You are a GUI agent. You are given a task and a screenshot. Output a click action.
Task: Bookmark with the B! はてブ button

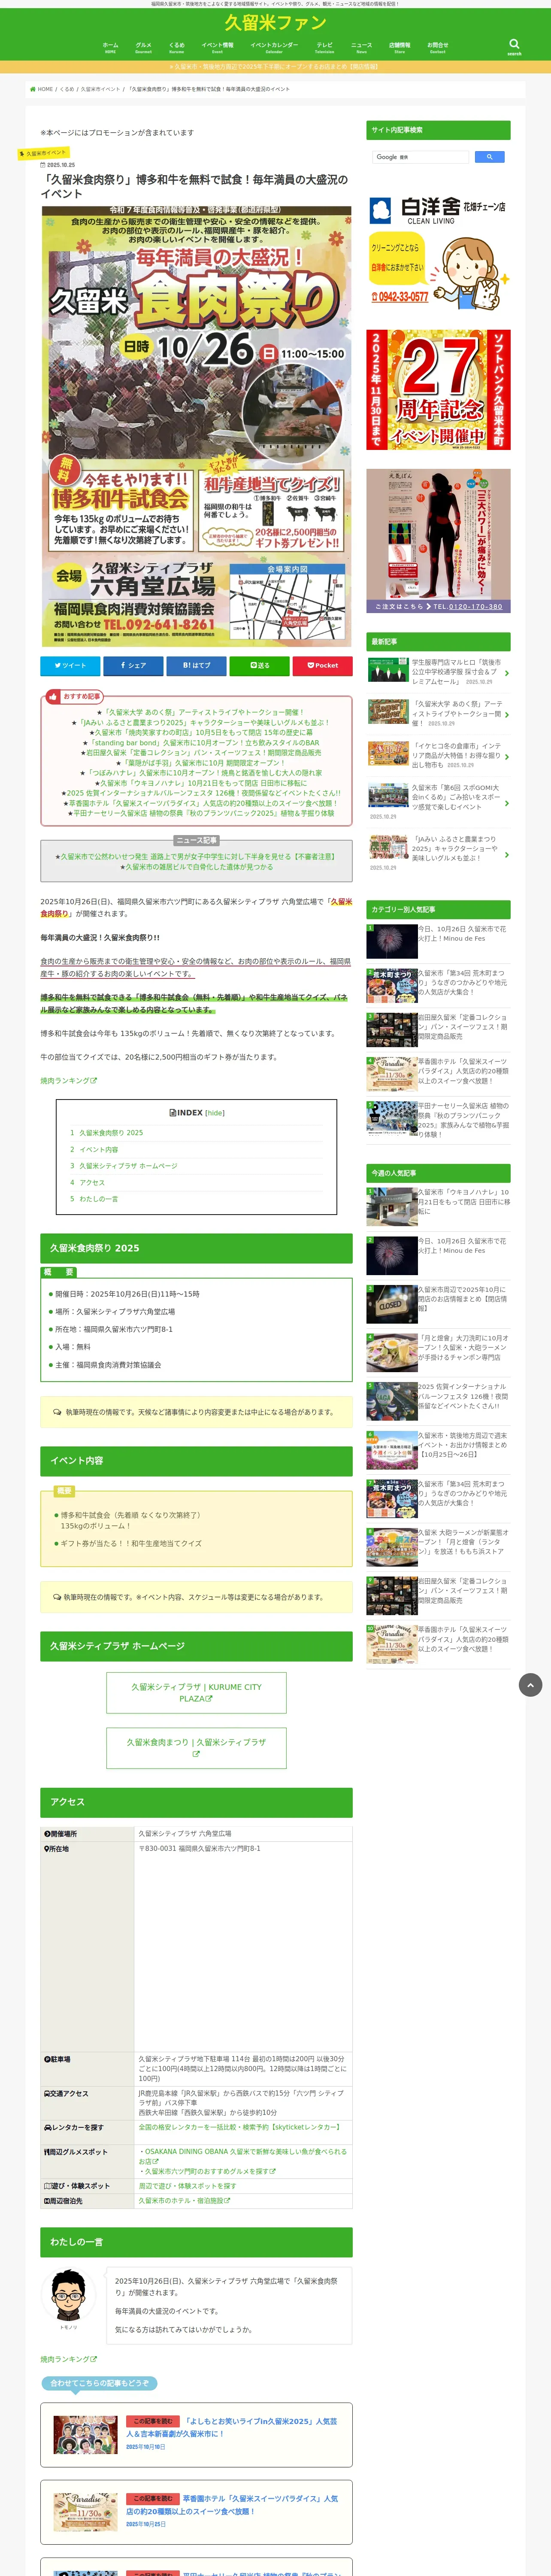coord(196,665)
